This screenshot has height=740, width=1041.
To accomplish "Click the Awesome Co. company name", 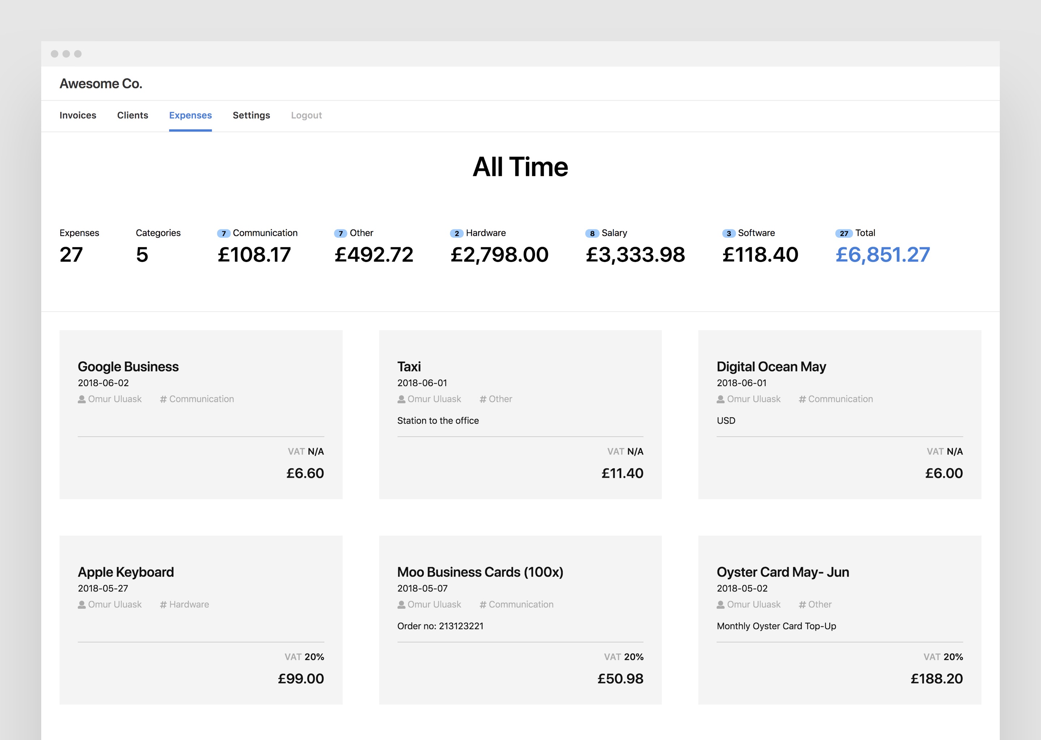I will coord(101,84).
